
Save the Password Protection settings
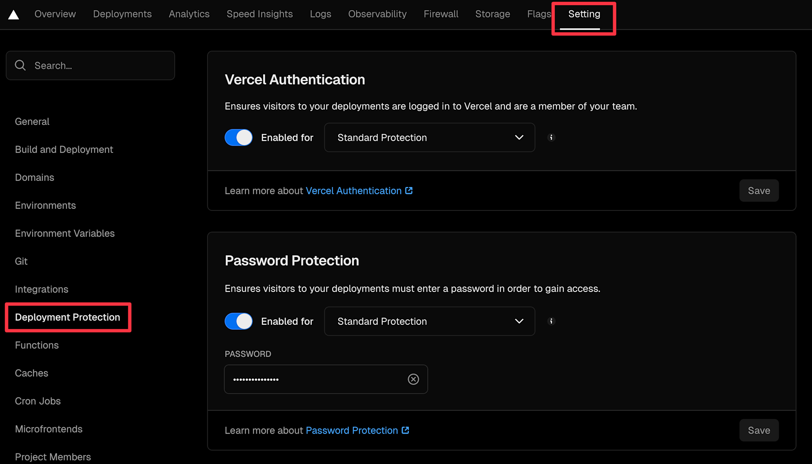tap(758, 430)
